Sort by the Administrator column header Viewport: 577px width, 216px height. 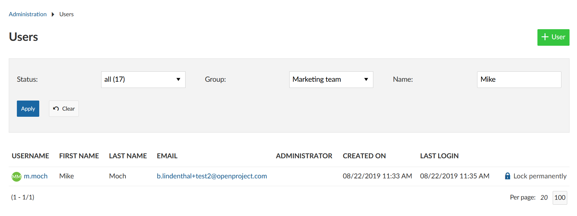[x=304, y=156]
